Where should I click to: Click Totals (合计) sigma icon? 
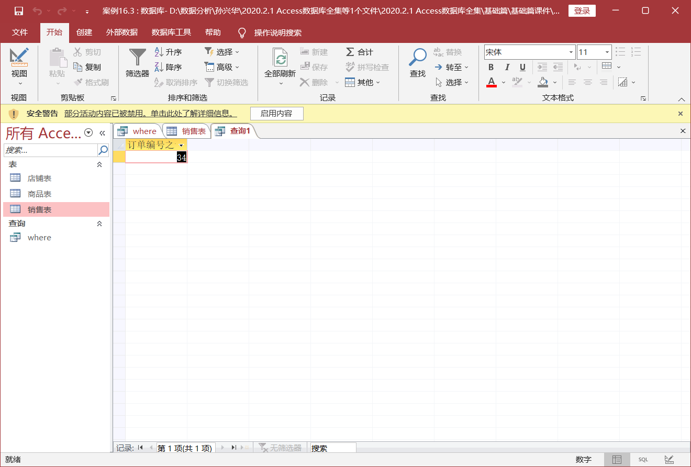point(359,52)
